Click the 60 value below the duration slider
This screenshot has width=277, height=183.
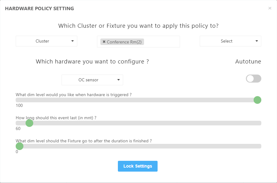(x=18, y=128)
